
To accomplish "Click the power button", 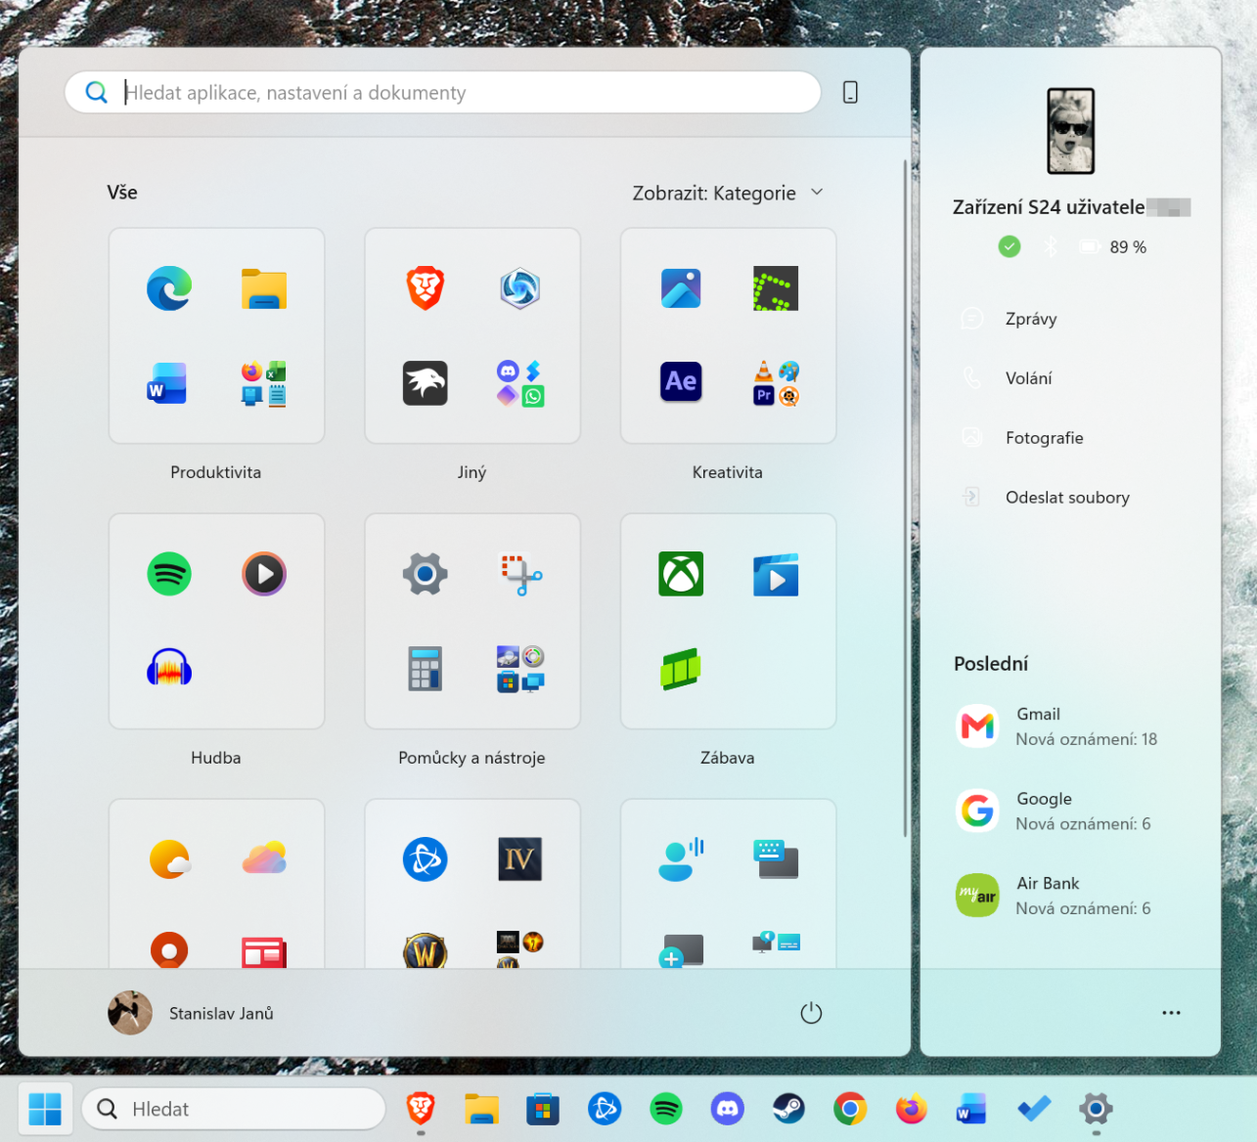I will [811, 1013].
